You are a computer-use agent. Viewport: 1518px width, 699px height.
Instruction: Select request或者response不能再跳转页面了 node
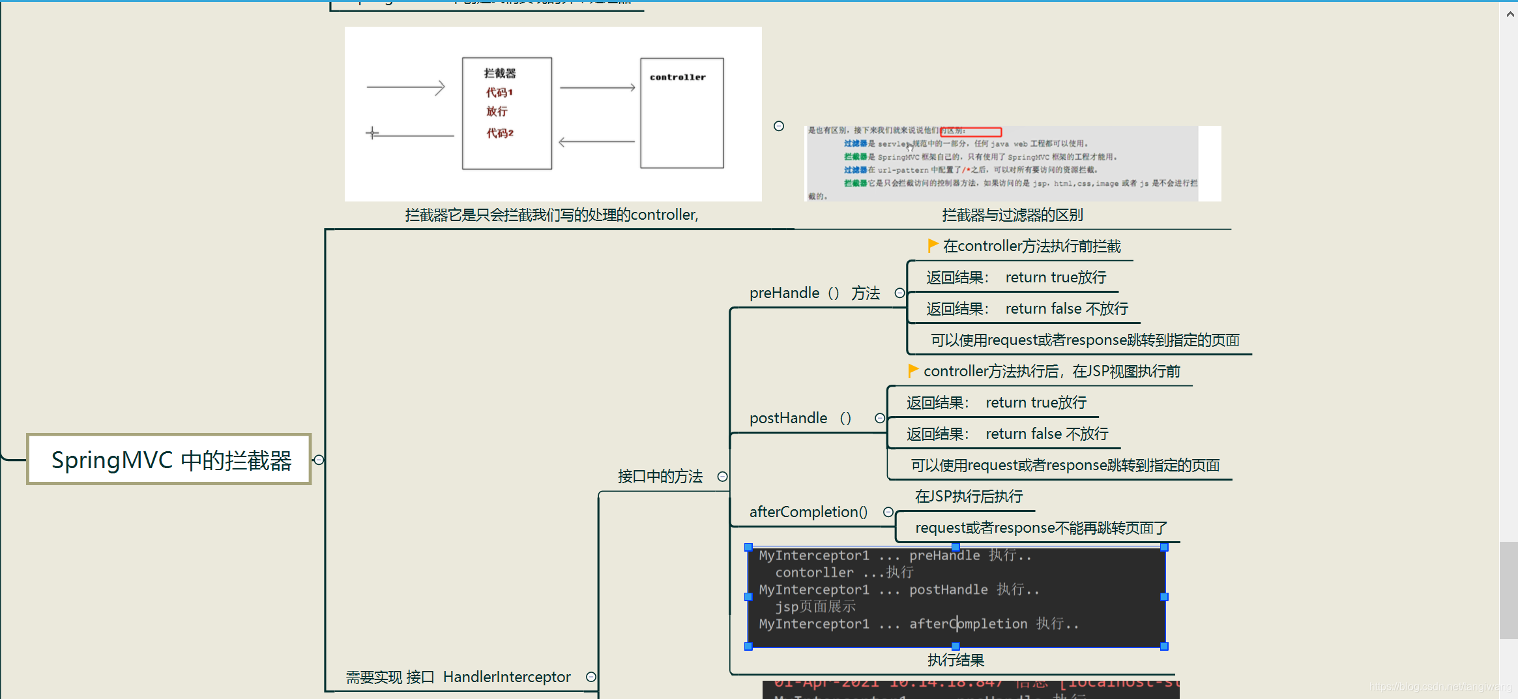click(1041, 528)
